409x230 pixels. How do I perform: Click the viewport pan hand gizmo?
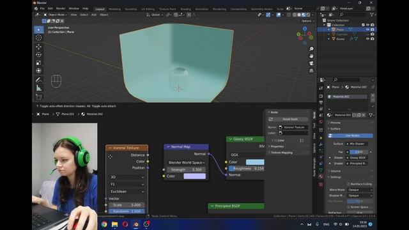311,56
